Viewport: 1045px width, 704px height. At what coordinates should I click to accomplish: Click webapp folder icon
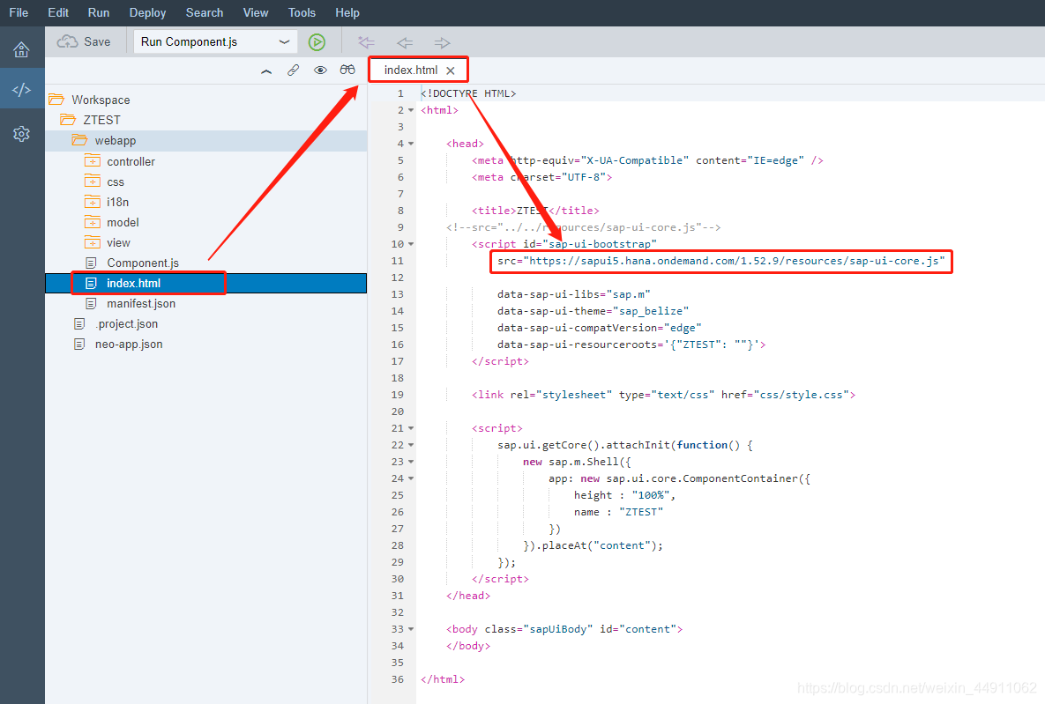coord(80,140)
